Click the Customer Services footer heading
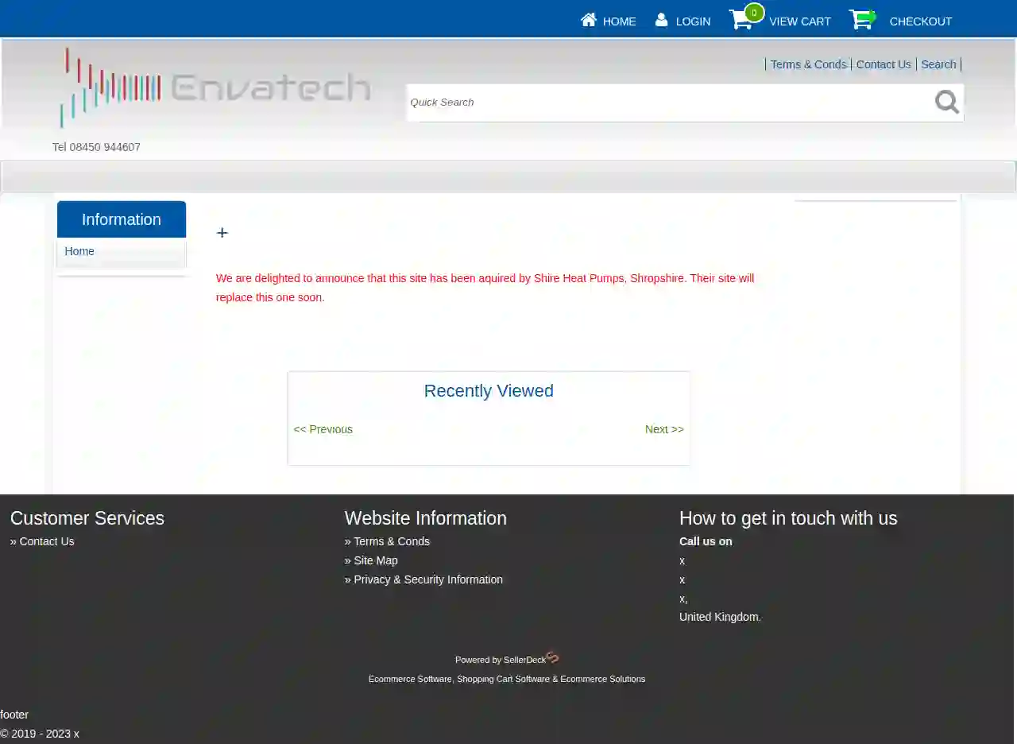The image size is (1017, 744). click(87, 518)
